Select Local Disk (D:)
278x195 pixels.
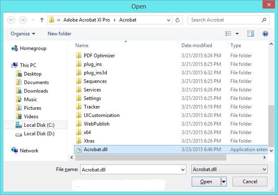(35, 134)
